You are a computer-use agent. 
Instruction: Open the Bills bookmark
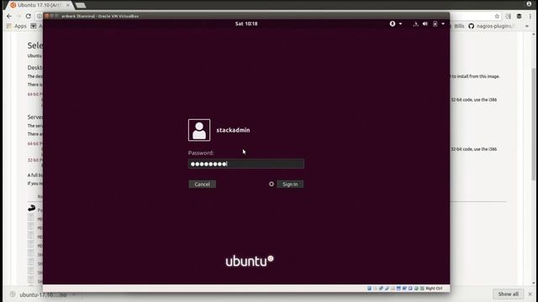459,26
